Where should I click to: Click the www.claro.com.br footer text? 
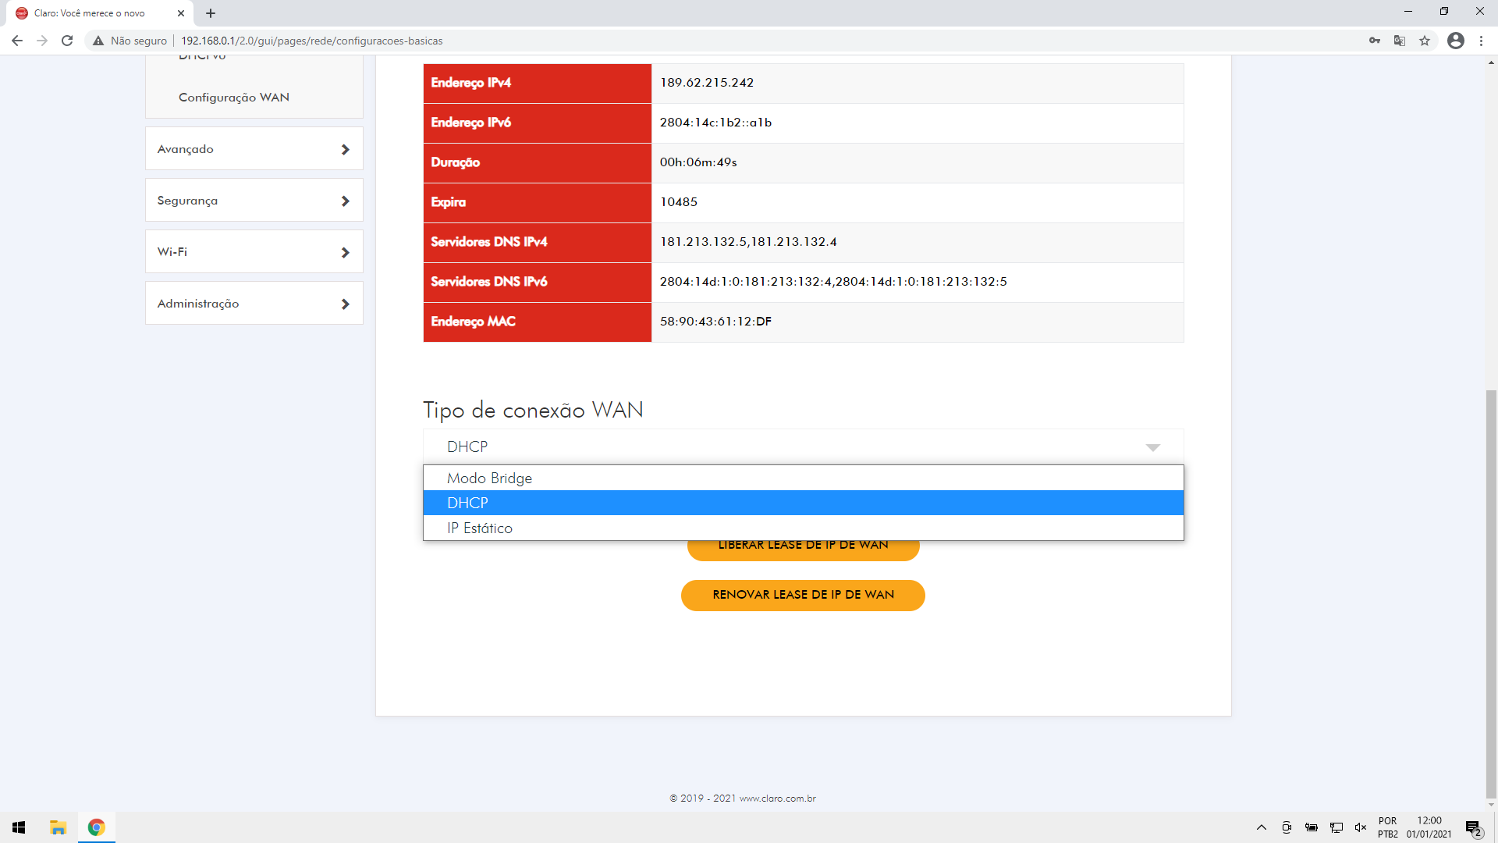(x=777, y=799)
